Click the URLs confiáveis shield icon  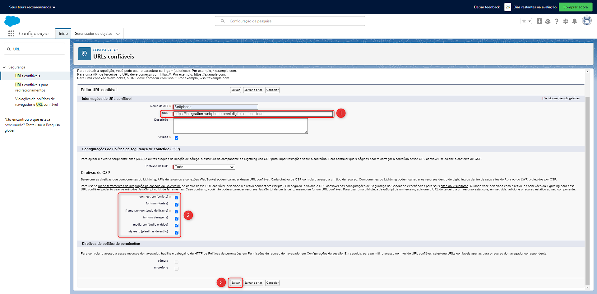click(84, 54)
